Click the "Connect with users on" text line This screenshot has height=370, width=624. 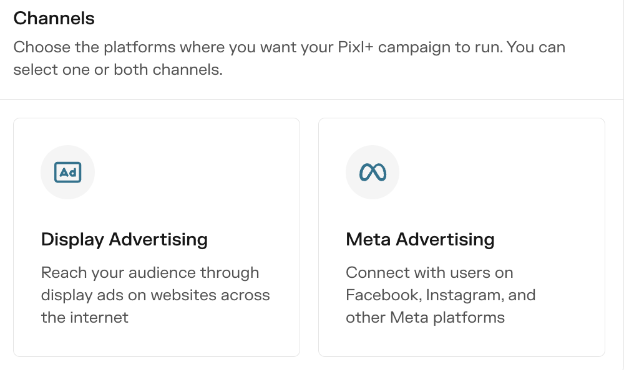pos(429,273)
